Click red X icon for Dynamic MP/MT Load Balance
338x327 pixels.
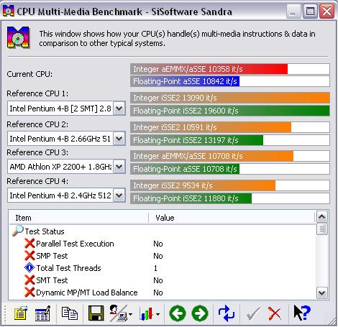click(x=29, y=293)
